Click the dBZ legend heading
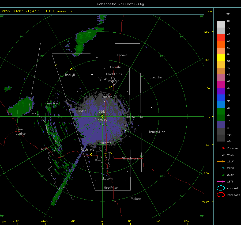This screenshot has height=225, width=241. coord(227,14)
